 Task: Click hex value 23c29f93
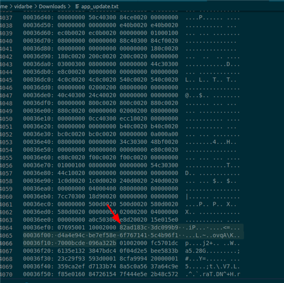point(71,259)
